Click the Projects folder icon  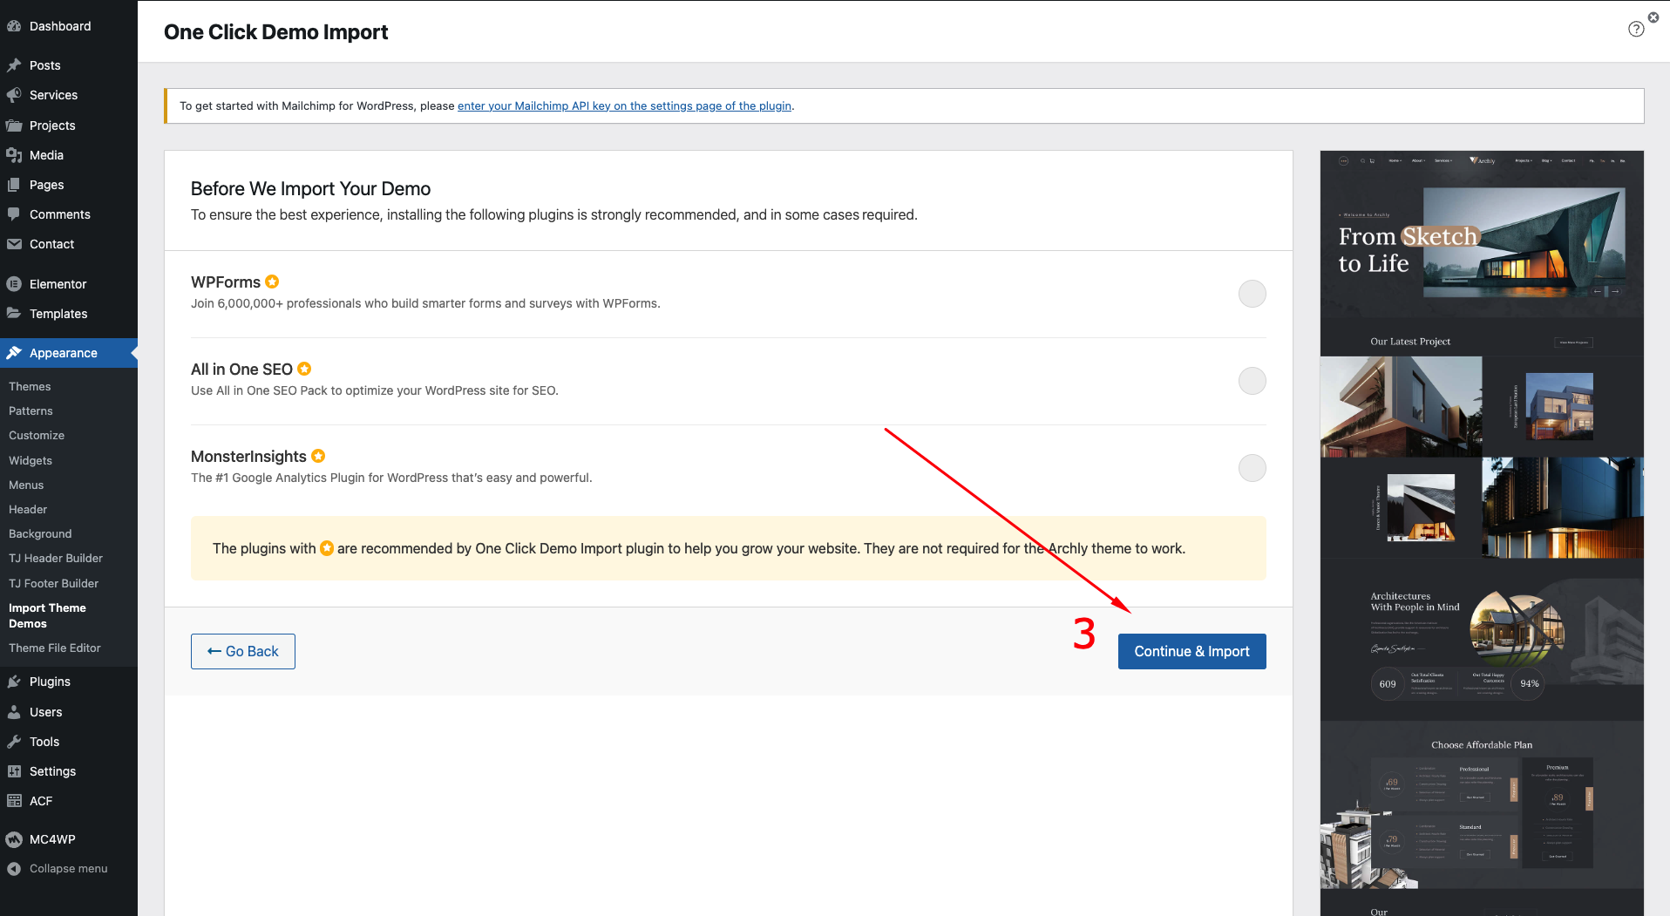coord(14,126)
